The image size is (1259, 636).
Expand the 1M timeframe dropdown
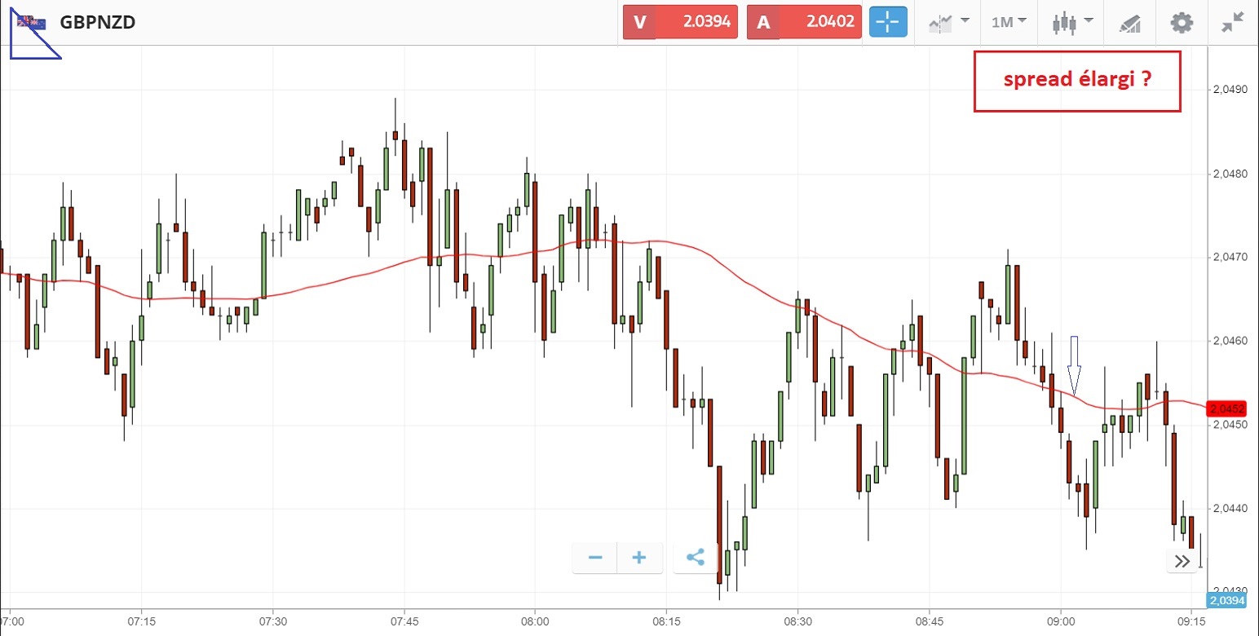click(1009, 22)
